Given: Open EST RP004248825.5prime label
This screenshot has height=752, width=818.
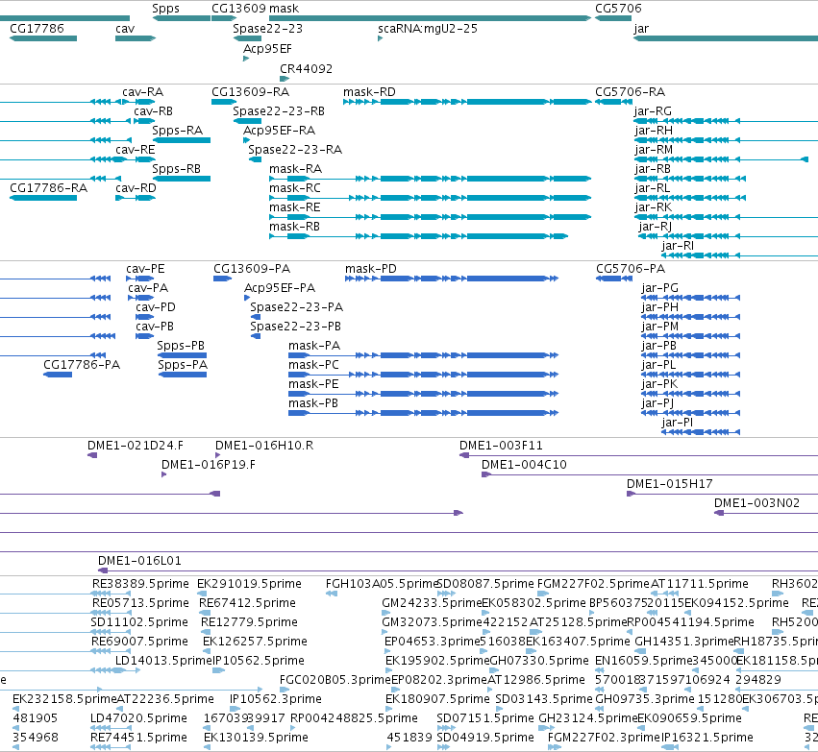Looking at the screenshot, I should [354, 718].
